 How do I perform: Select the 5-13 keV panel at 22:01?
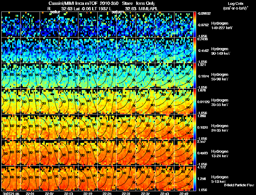pyautogui.click(x=30, y=178)
